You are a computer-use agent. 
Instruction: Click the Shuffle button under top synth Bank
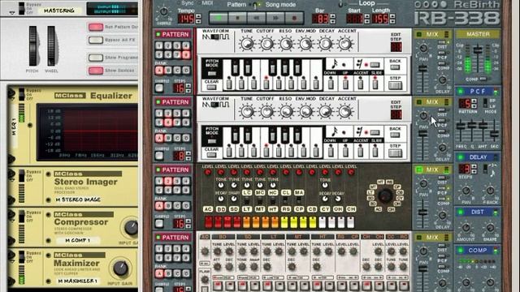(159, 88)
